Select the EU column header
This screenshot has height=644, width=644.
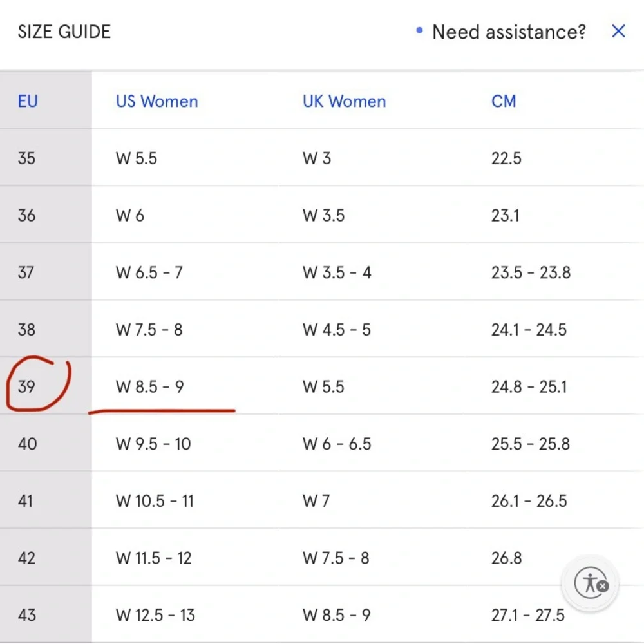pos(28,101)
